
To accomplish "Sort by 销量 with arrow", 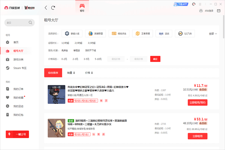I will tap(71, 73).
